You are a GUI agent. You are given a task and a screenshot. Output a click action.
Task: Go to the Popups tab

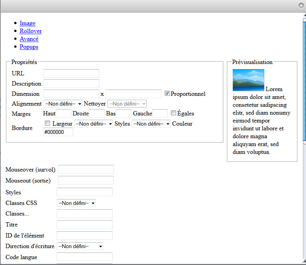[29, 47]
